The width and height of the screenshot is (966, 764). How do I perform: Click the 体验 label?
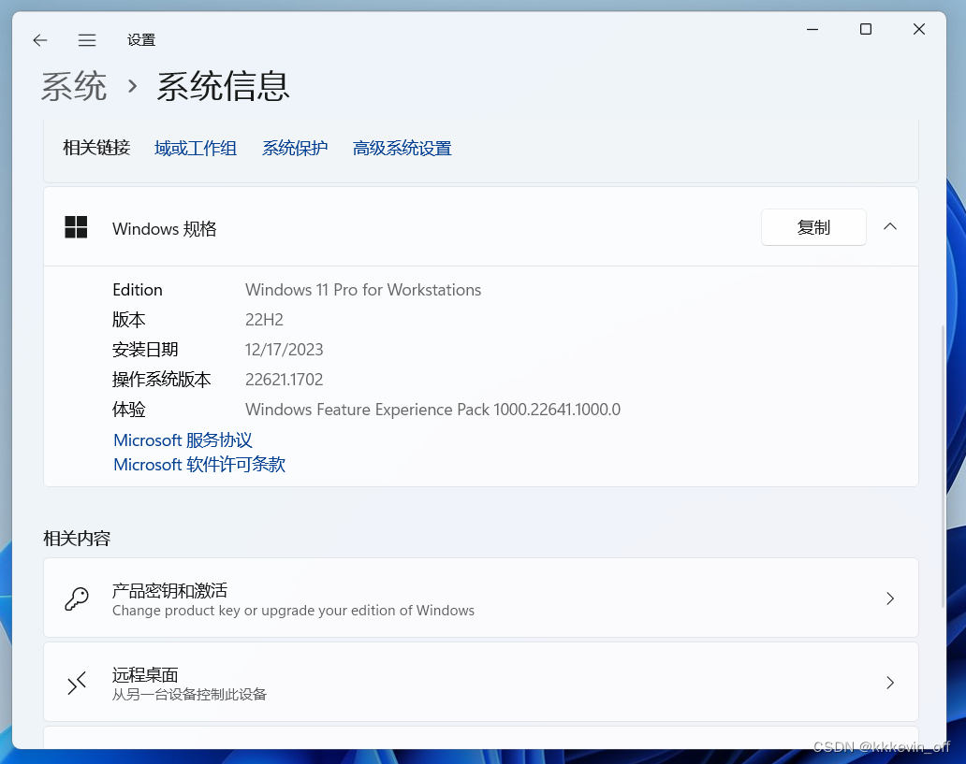coord(129,410)
